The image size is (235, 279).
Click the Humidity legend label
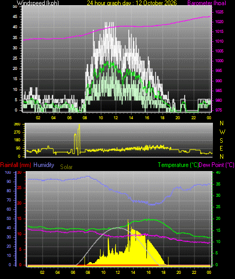coord(44,165)
